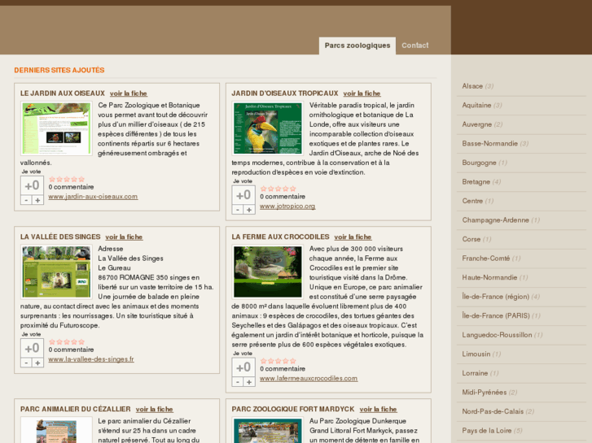Rate La Vallée des Singes three stars
Screen dimensions: 592x443
click(67, 342)
